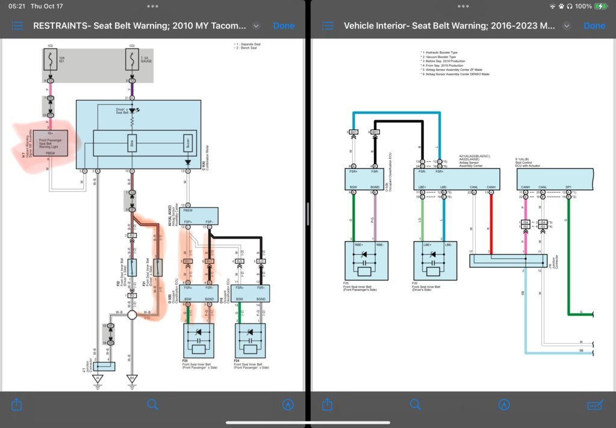Tap the "Hydraulic Booster Type" note
Screen dimensions: 616x428
pyautogui.click(x=440, y=52)
